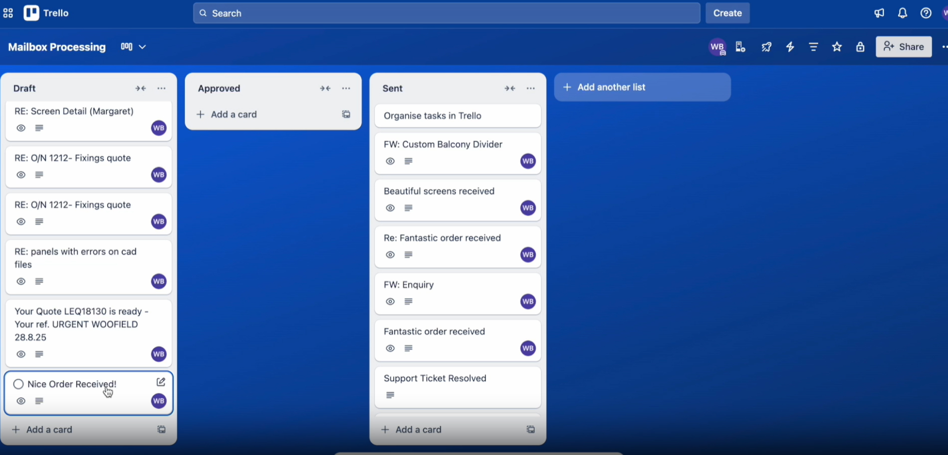Click the Share button

coord(903,46)
